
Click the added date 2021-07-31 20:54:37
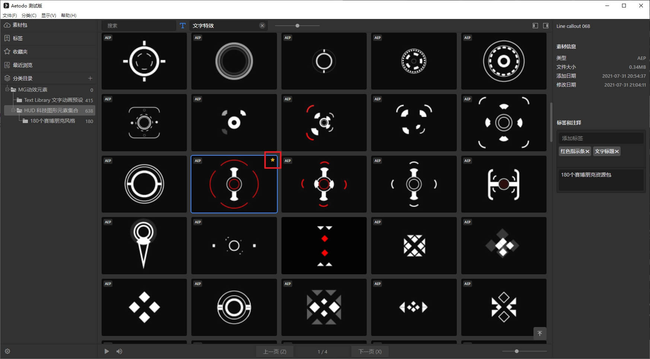click(624, 76)
